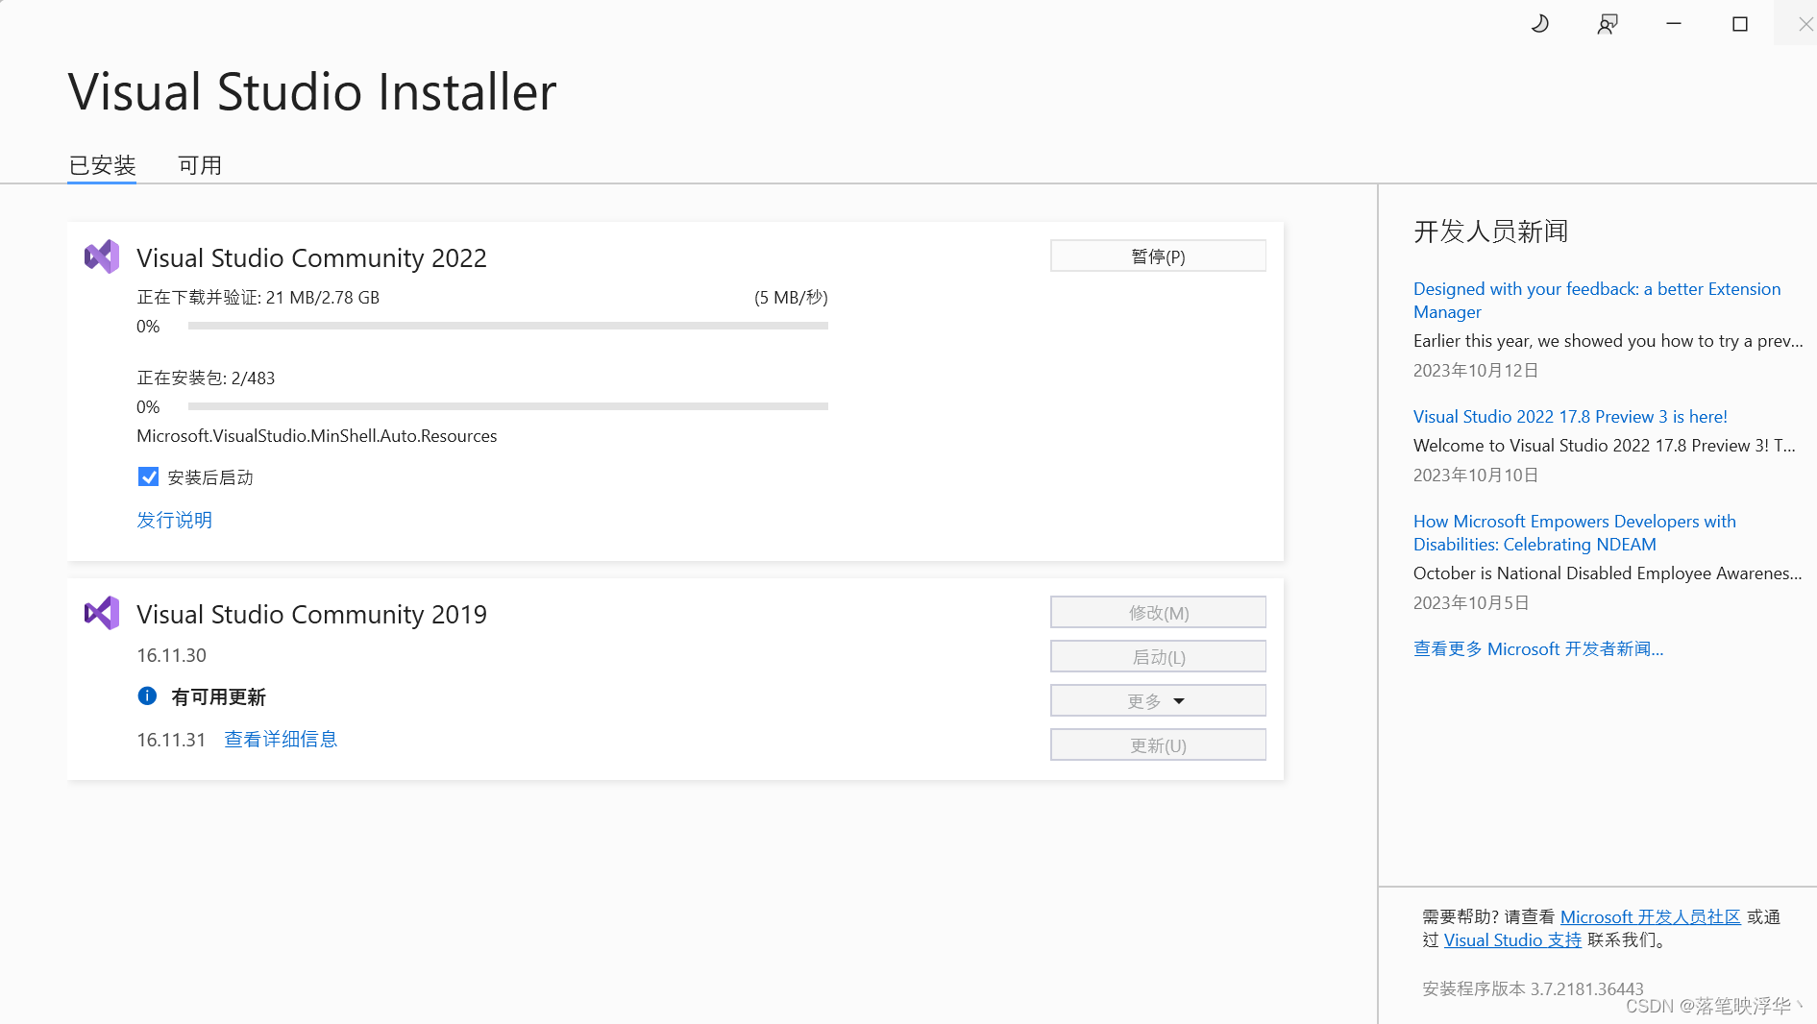Open the 发行说明 release notes link
The height and width of the screenshot is (1024, 1817).
[174, 520]
